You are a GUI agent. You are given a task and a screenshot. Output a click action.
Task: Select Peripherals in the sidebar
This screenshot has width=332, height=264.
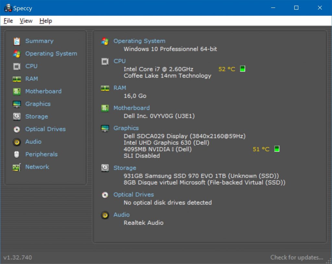41,154
